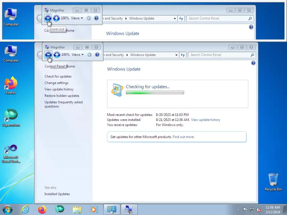Open Windows Media Player on taskbar

[94, 209]
